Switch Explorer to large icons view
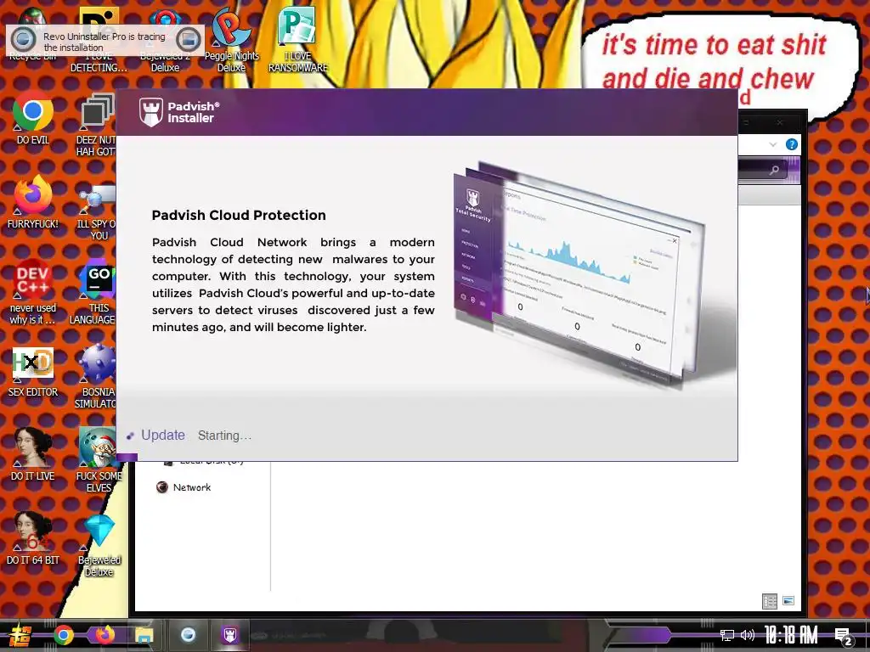 pyautogui.click(x=788, y=600)
